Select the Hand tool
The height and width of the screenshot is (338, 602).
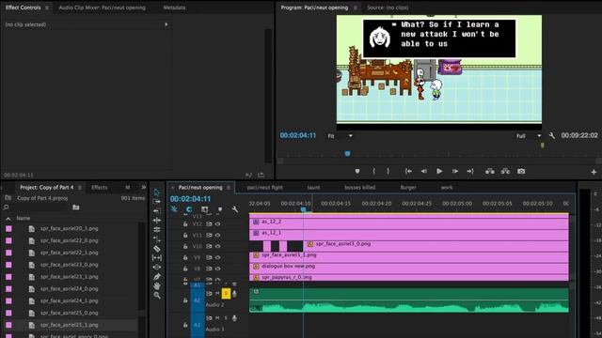[x=157, y=285]
